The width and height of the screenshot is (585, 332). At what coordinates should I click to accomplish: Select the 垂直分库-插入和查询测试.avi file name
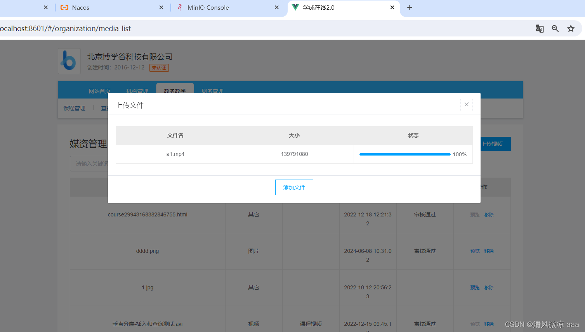click(x=148, y=324)
